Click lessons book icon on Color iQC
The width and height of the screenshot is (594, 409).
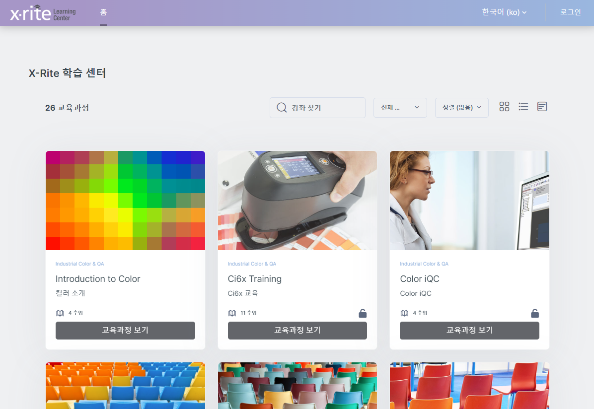tap(405, 313)
